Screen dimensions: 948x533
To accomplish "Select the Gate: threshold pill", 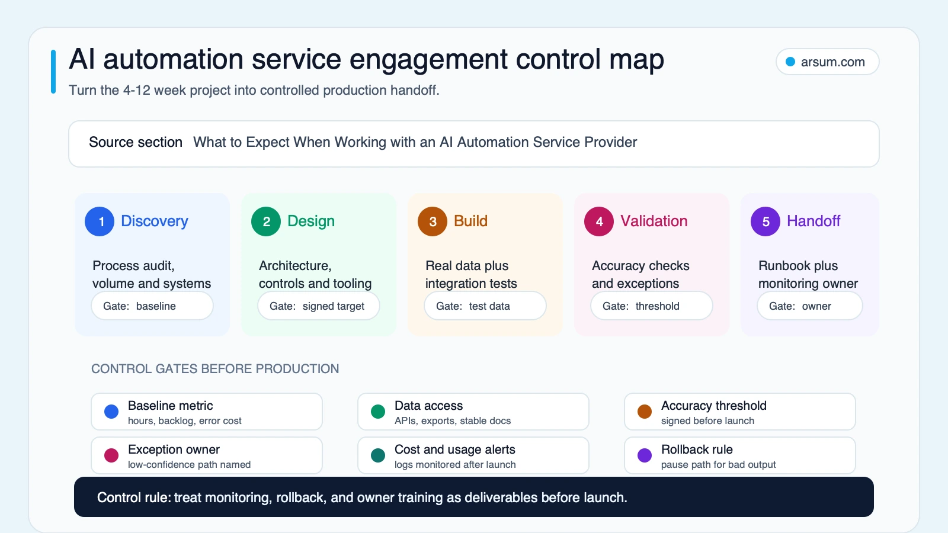I will [x=652, y=306].
